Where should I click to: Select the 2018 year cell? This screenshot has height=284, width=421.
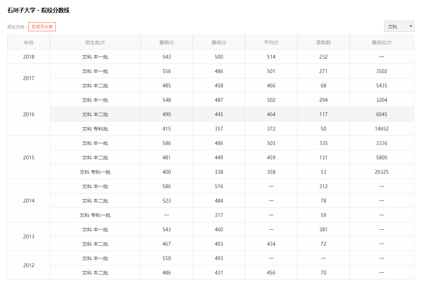[29, 57]
